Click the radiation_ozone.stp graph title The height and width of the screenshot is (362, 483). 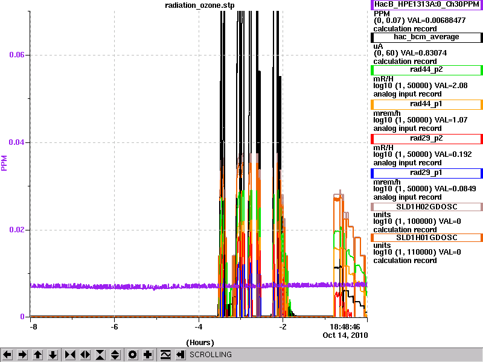200,5
